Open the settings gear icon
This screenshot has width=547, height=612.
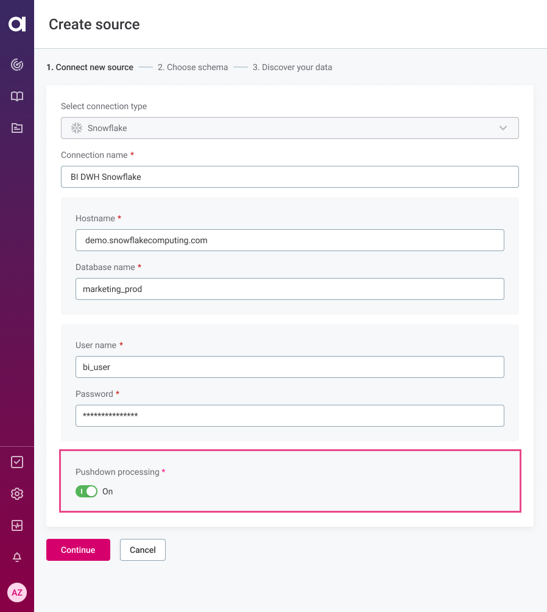click(x=17, y=494)
